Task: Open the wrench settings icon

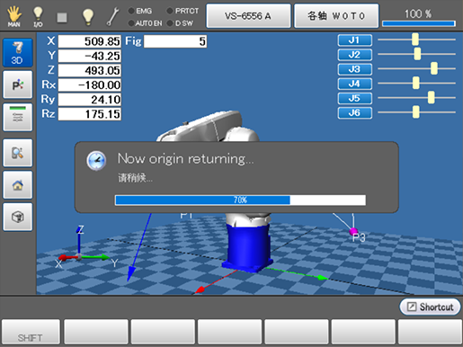Action: (113, 16)
